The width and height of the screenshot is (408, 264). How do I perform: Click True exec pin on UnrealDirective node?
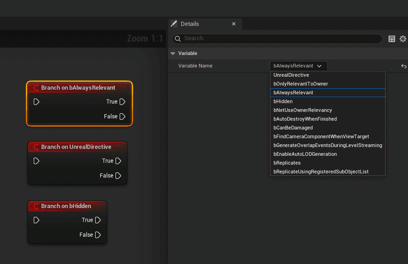point(118,161)
